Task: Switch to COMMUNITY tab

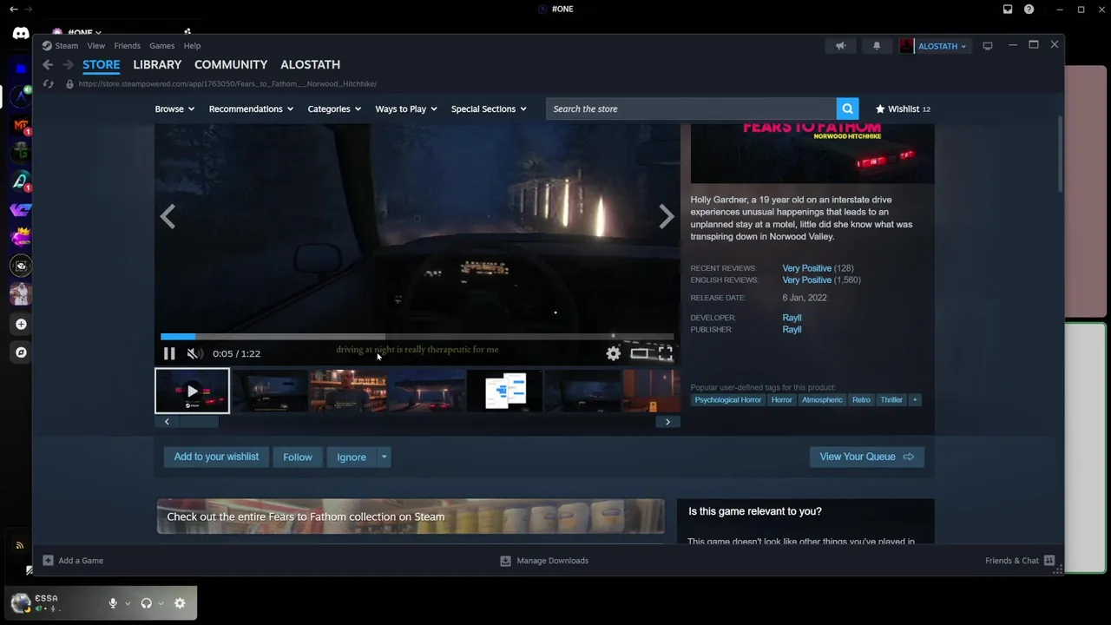Action: tap(231, 64)
